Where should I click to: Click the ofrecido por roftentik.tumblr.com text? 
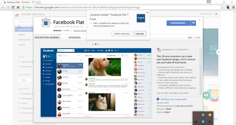(69, 26)
